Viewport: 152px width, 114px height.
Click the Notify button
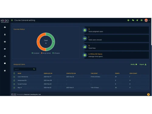tap(134, 64)
